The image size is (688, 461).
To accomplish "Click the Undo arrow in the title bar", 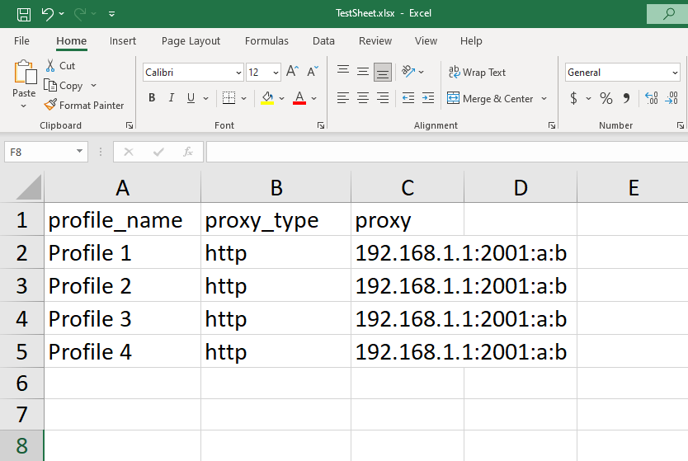I will click(47, 14).
